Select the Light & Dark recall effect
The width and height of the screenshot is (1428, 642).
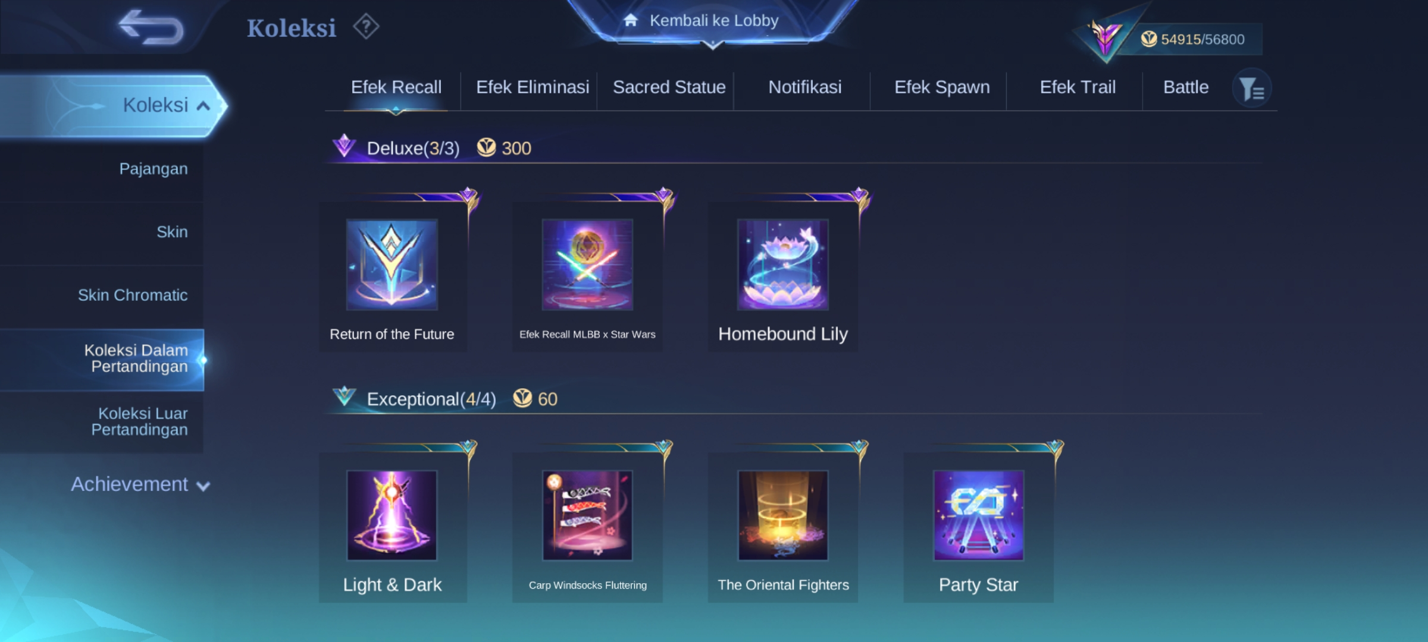click(x=393, y=528)
